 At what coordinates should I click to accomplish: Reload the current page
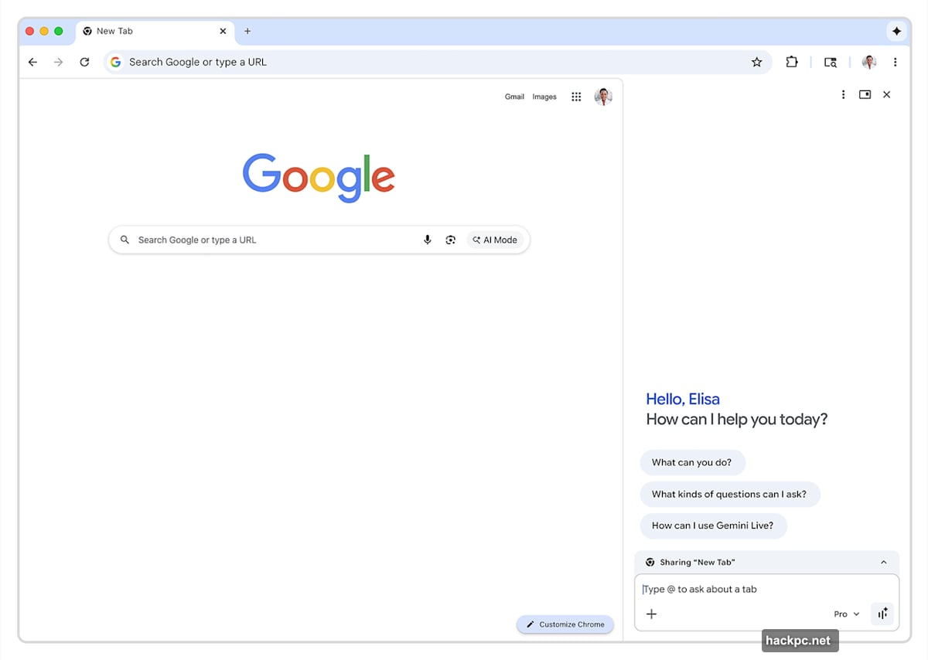pyautogui.click(x=85, y=62)
